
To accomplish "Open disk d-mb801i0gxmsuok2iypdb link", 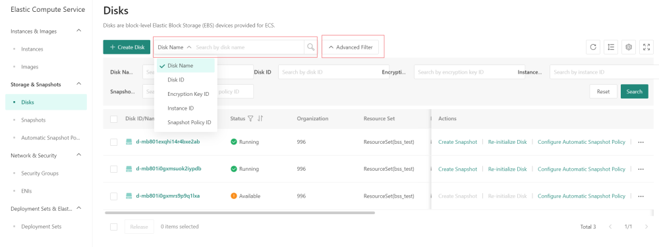I will [169, 169].
